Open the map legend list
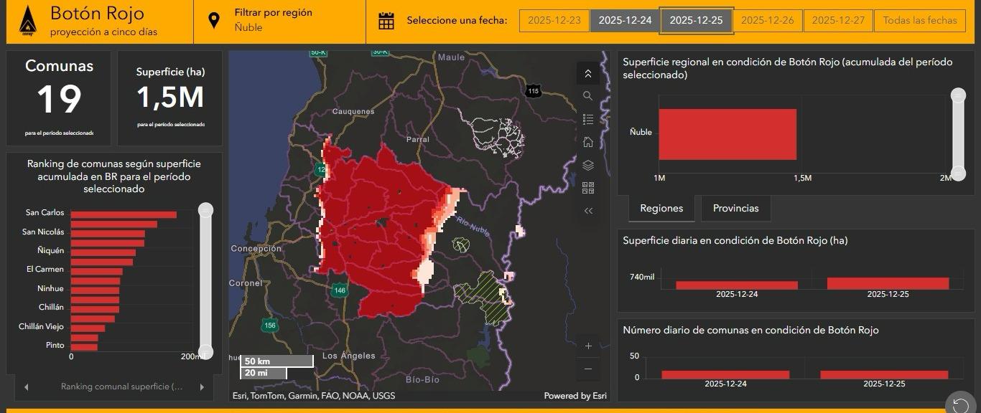The height and width of the screenshot is (413, 981). tap(587, 119)
